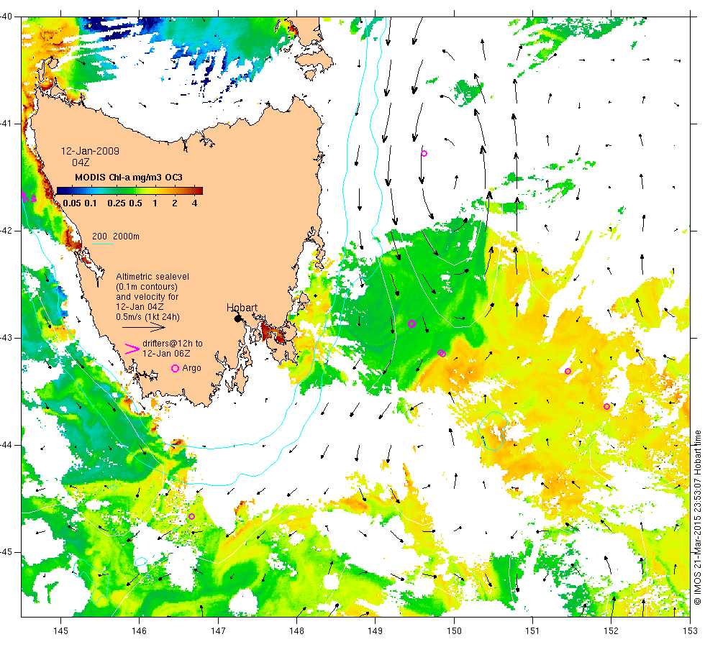Click the Argo marker southwest of Tasmania near 146.7E

(x=191, y=516)
